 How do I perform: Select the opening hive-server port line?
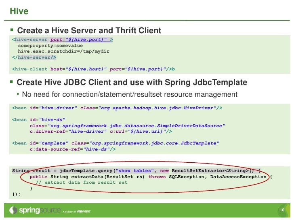[63, 40]
